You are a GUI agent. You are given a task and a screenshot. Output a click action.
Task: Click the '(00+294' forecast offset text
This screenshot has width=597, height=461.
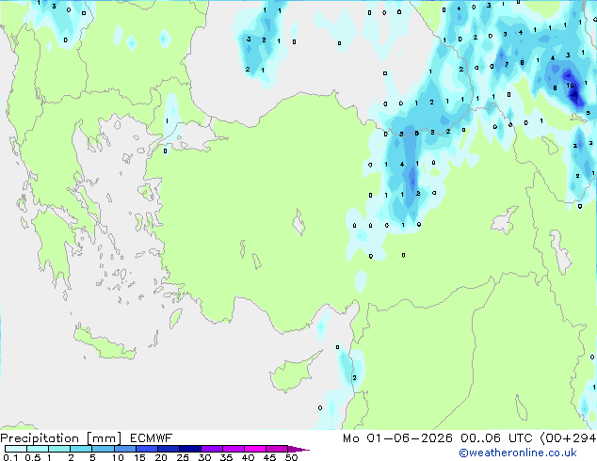pos(568,438)
